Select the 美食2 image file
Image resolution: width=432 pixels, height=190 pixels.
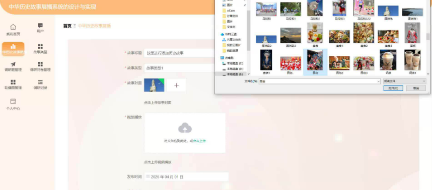pos(364,35)
